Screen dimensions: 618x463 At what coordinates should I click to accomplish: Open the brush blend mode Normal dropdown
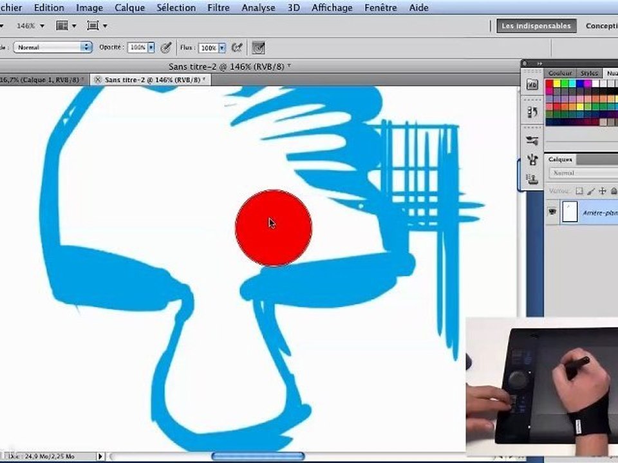53,47
